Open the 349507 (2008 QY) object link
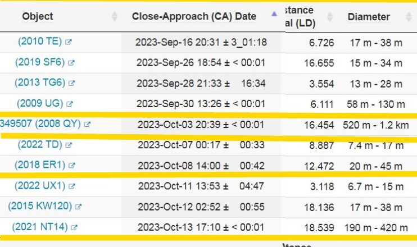Viewport: 417px width, 247px height. [40, 124]
